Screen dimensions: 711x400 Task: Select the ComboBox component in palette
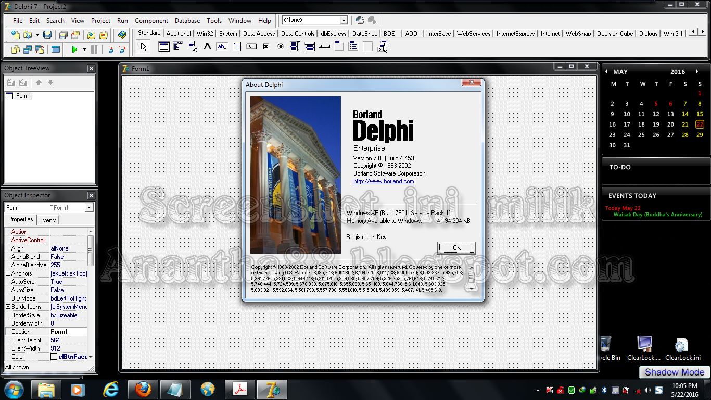tap(309, 46)
